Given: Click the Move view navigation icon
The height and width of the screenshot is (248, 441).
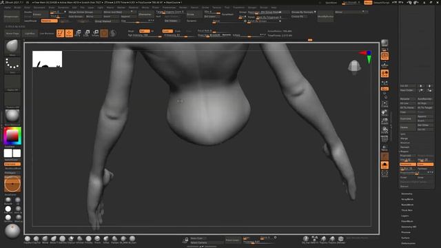Looking at the screenshot, I should point(384,113).
